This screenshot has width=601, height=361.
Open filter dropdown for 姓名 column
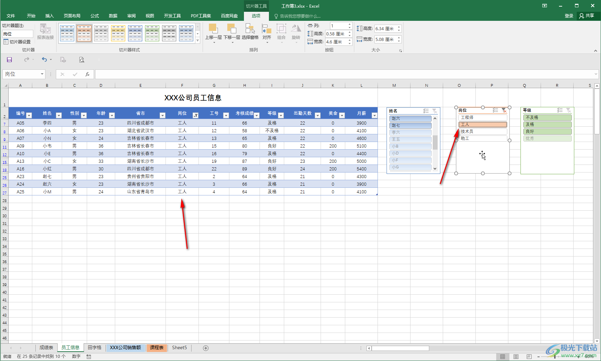[x=59, y=115]
